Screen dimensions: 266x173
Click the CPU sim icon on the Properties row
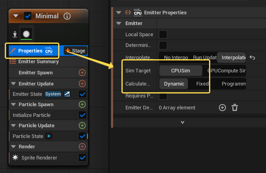(49, 51)
